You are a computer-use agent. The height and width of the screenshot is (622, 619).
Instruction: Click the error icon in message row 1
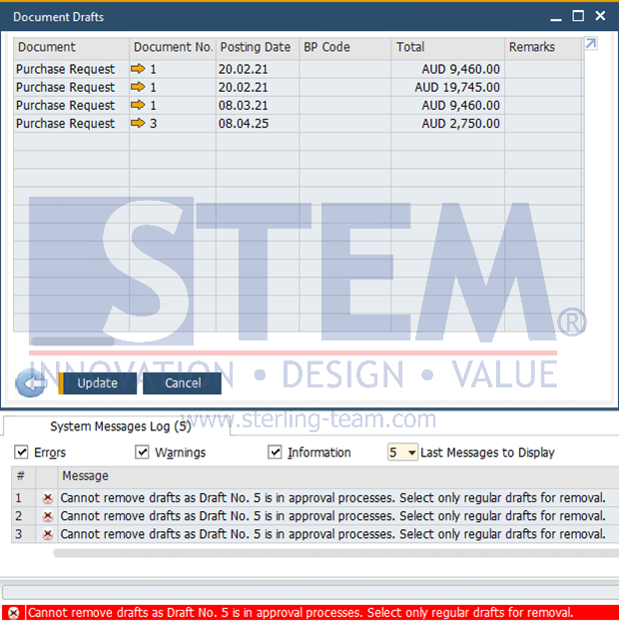click(x=47, y=497)
